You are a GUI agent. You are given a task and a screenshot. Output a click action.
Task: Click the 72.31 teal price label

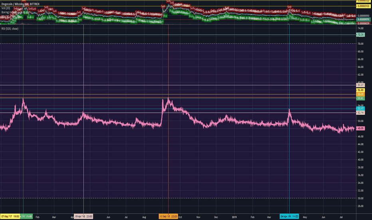[360, 35]
